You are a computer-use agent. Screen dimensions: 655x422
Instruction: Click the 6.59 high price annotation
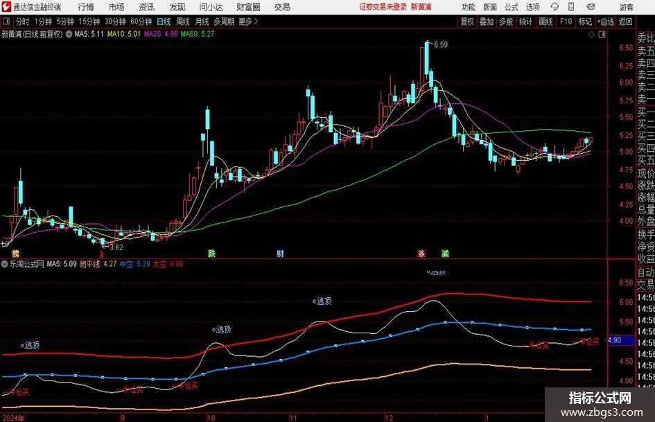(441, 45)
